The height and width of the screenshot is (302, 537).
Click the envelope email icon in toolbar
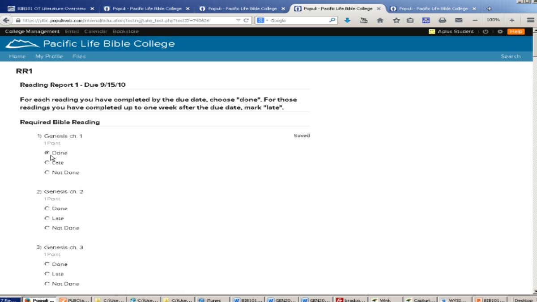pos(458,20)
